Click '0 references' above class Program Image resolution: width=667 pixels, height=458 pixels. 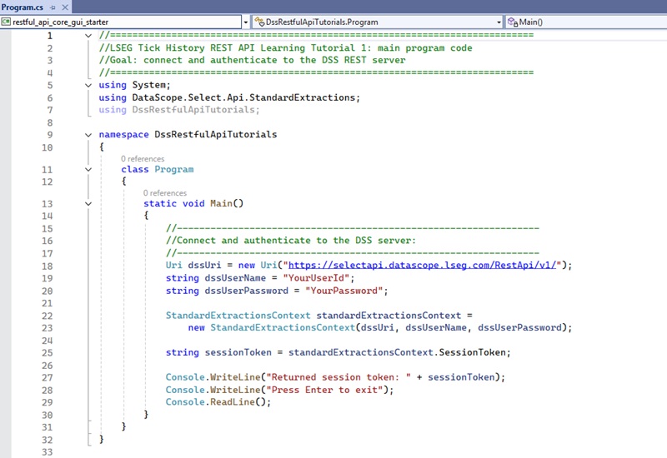[143, 158]
